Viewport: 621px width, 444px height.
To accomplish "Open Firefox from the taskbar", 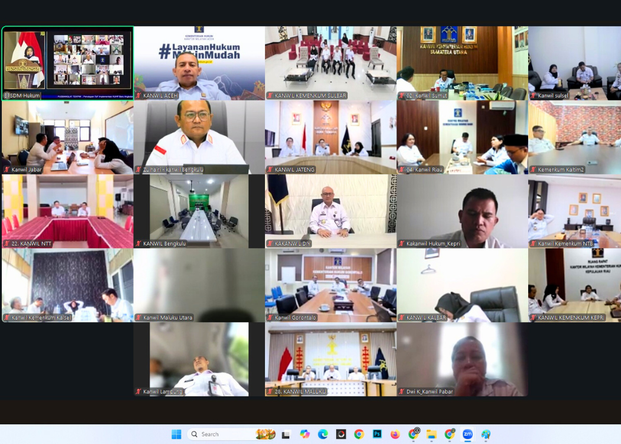I will point(395,434).
